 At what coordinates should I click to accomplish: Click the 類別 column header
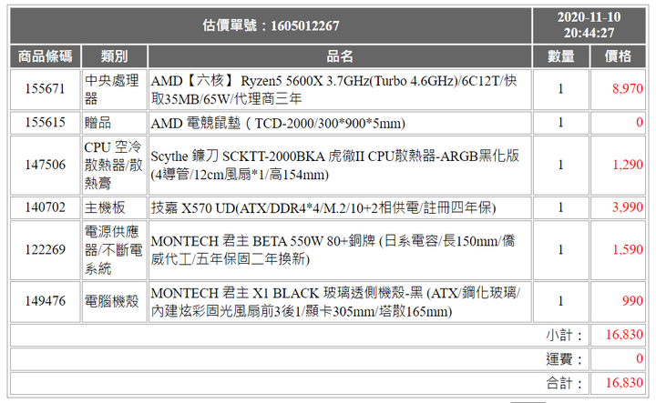pyautogui.click(x=114, y=56)
